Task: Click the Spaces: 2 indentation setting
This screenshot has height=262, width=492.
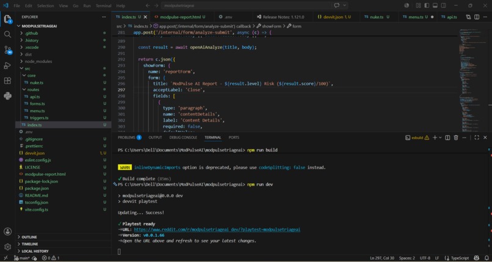Action: [407, 258]
